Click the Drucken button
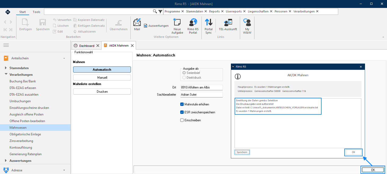387x174 pixels. click(x=102, y=92)
